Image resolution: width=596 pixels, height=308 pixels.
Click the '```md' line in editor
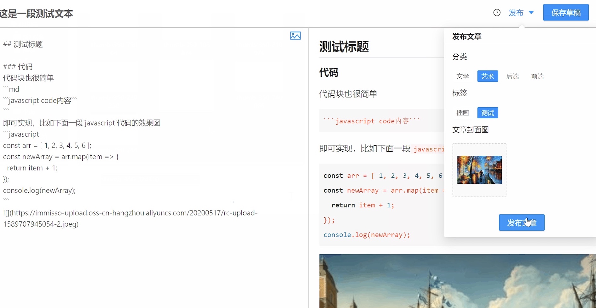point(11,89)
